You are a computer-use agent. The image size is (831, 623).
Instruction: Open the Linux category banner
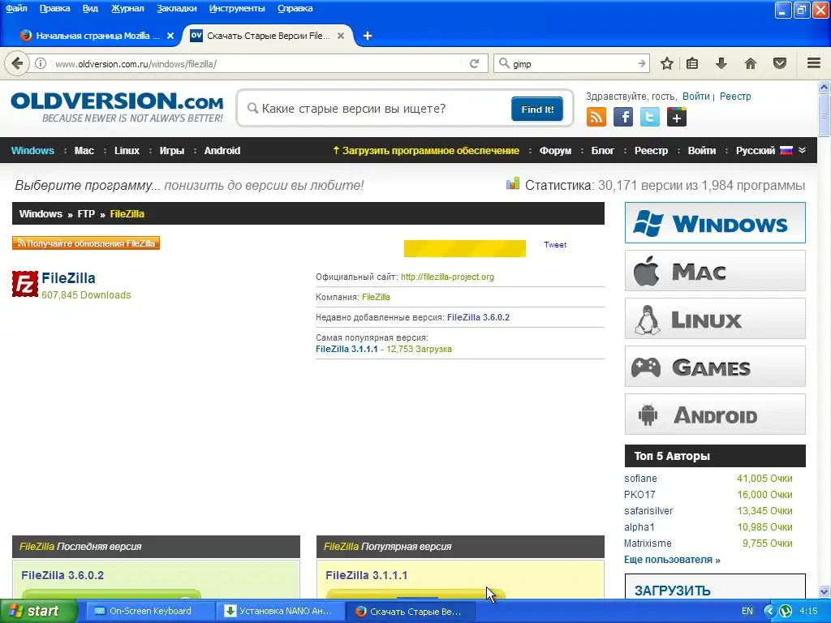[x=715, y=318]
